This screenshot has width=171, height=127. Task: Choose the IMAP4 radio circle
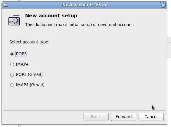[x=12, y=64]
